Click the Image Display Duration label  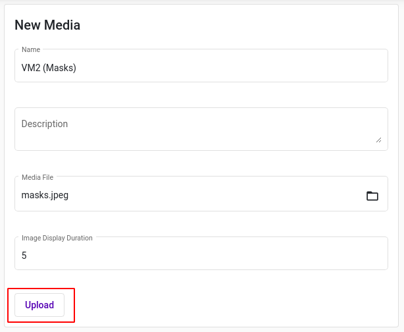click(x=57, y=238)
